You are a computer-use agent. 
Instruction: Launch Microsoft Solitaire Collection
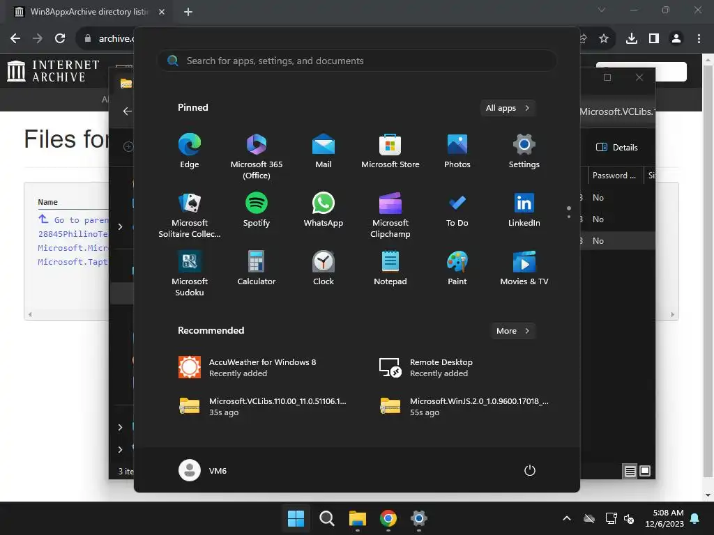point(190,215)
